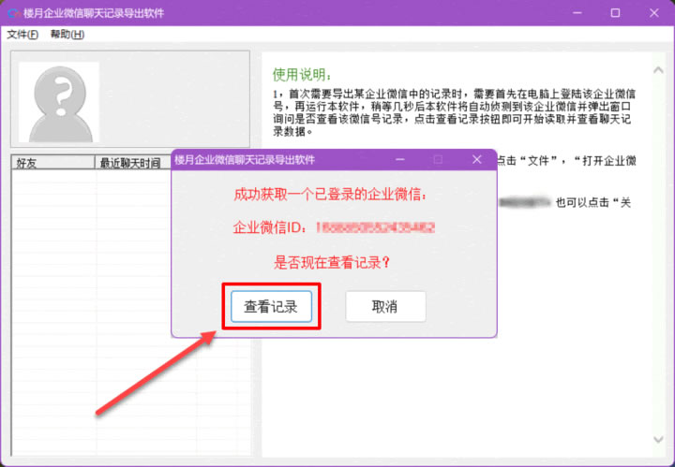This screenshot has width=675, height=467.
Task: Click the 使用说明: heading text
Action: click(x=302, y=75)
